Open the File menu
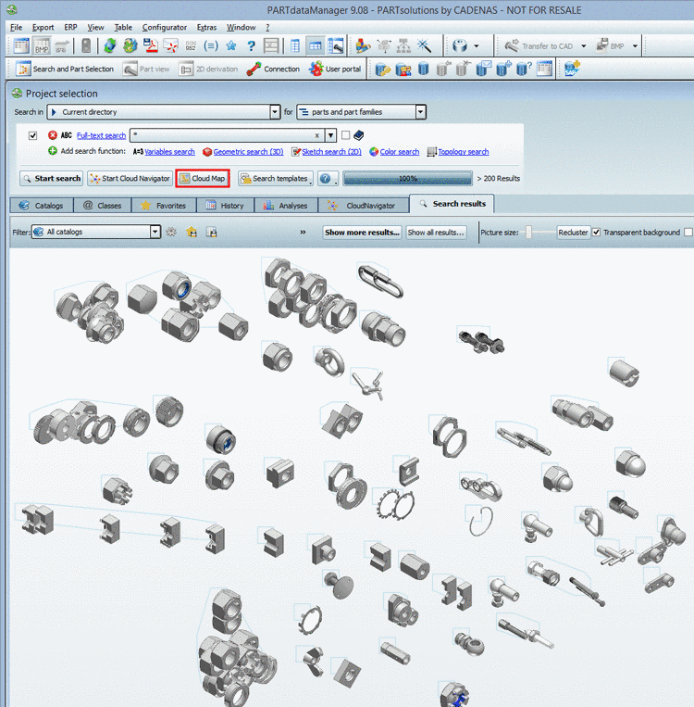This screenshot has height=707, width=694. click(x=16, y=27)
